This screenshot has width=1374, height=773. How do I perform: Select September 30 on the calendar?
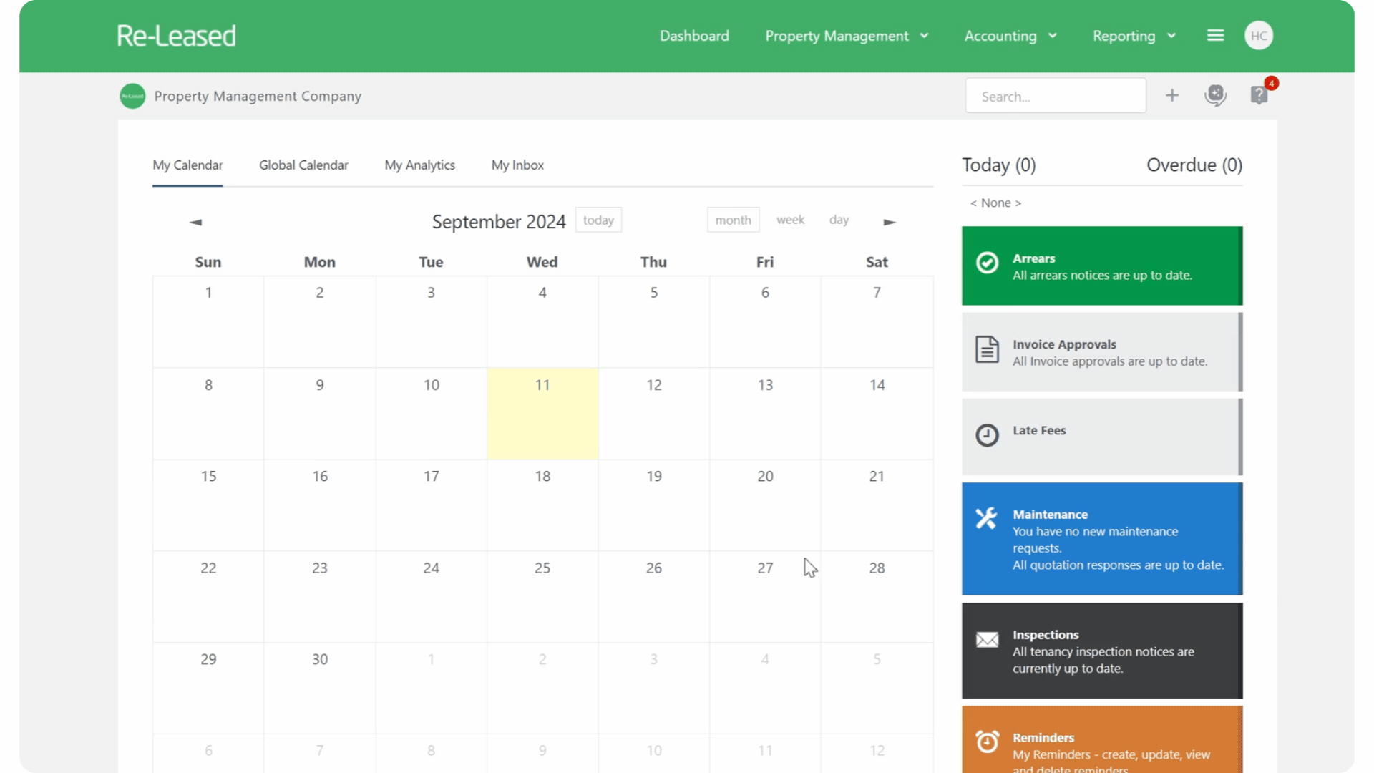(320, 689)
